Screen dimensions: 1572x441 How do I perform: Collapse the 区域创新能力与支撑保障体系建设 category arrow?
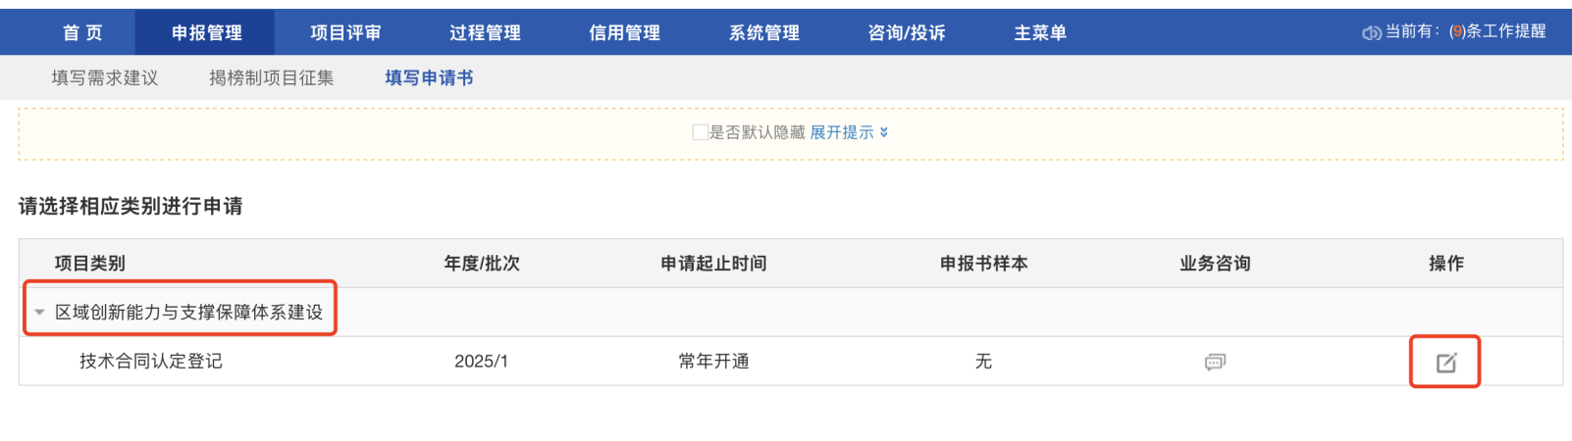[x=39, y=313]
